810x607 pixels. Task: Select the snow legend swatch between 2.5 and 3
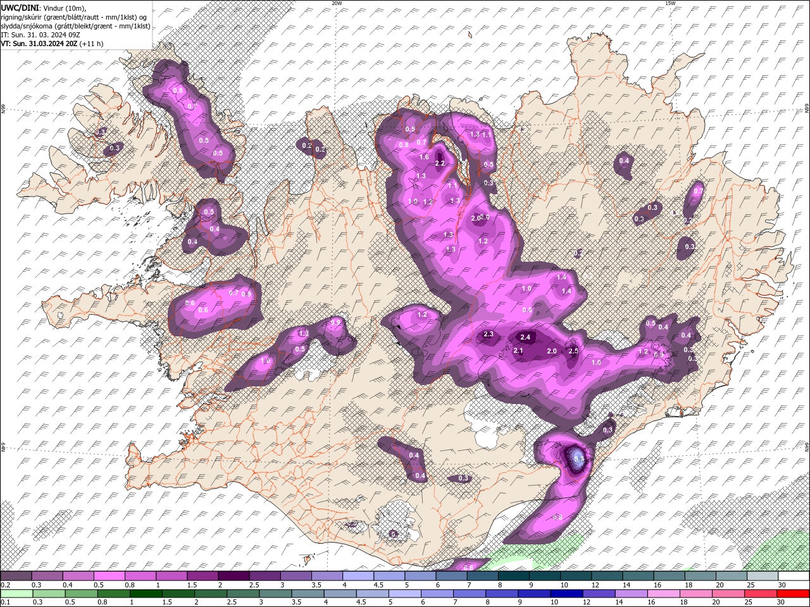265,575
